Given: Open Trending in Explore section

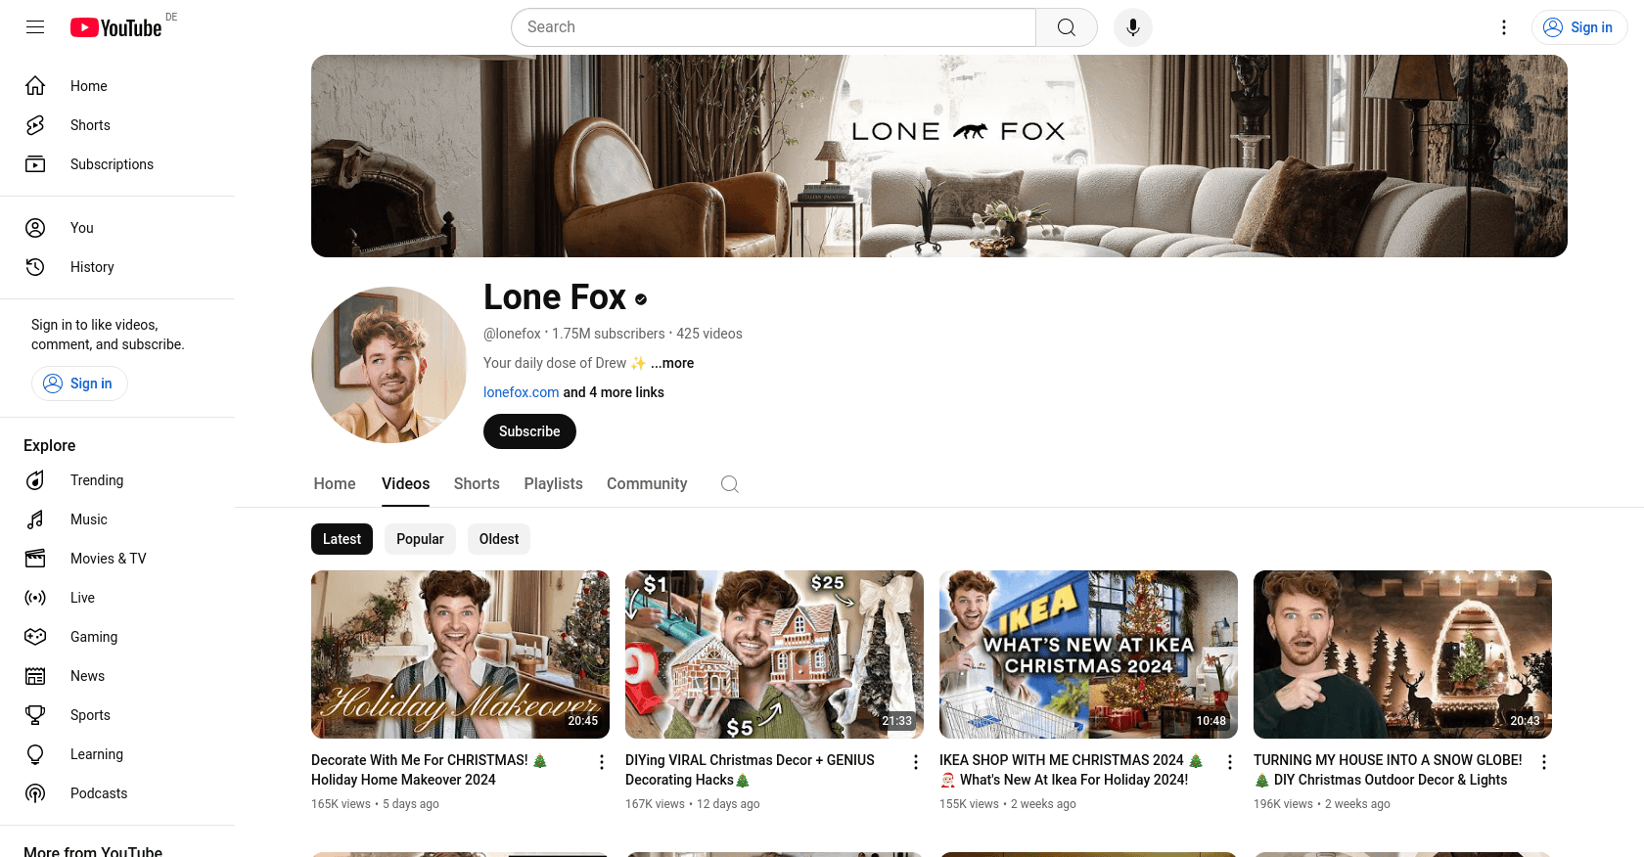Looking at the screenshot, I should click(96, 480).
